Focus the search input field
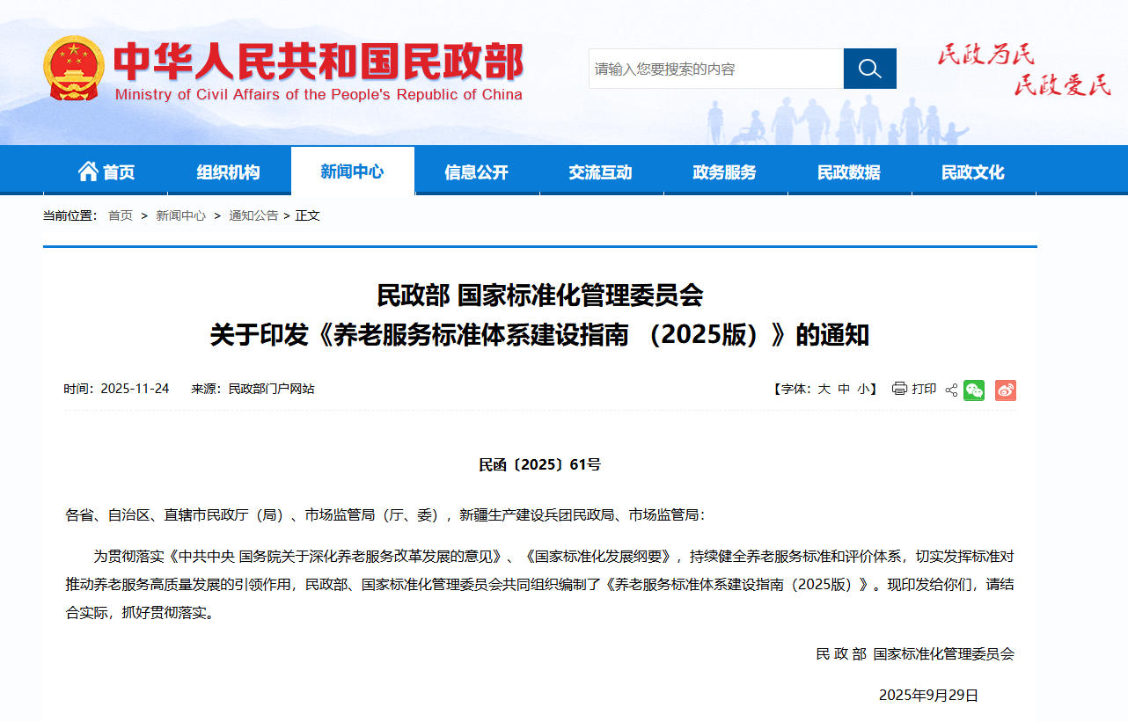This screenshot has width=1128, height=722. click(715, 69)
